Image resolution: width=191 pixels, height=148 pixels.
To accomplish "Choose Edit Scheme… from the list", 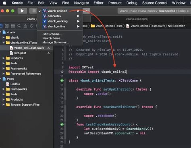I will 52,34.
